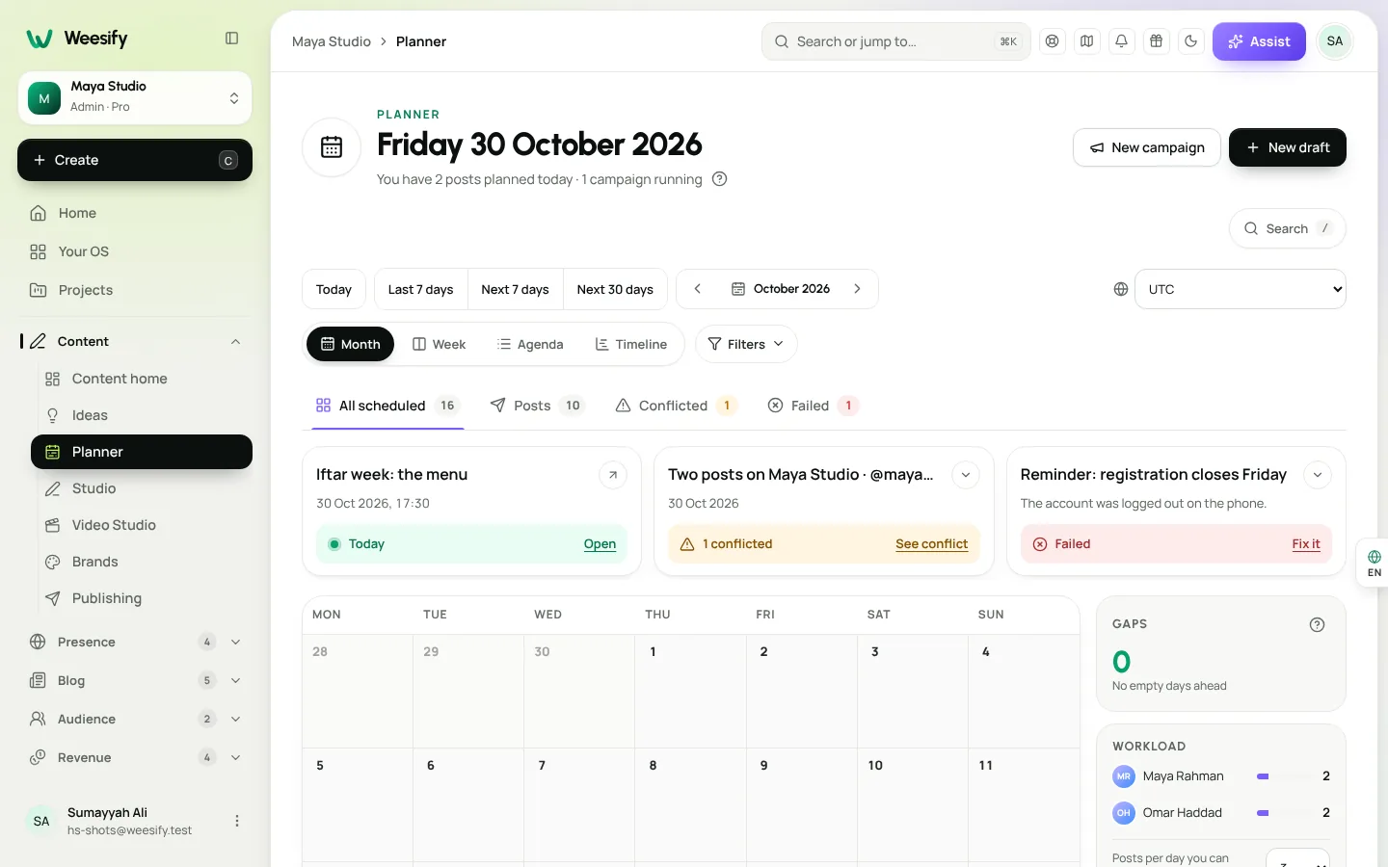Image resolution: width=1388 pixels, height=867 pixels.
Task: Click the Weesify logo
Action: coord(77,39)
